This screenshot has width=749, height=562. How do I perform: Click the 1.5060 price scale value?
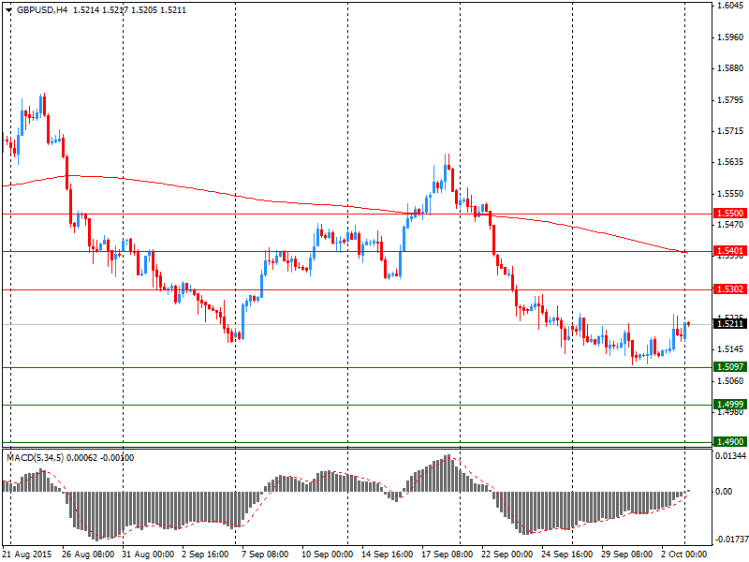pos(731,380)
